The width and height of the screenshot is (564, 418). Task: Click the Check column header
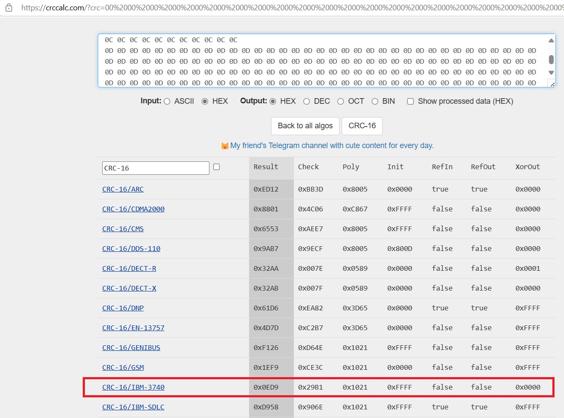point(308,167)
